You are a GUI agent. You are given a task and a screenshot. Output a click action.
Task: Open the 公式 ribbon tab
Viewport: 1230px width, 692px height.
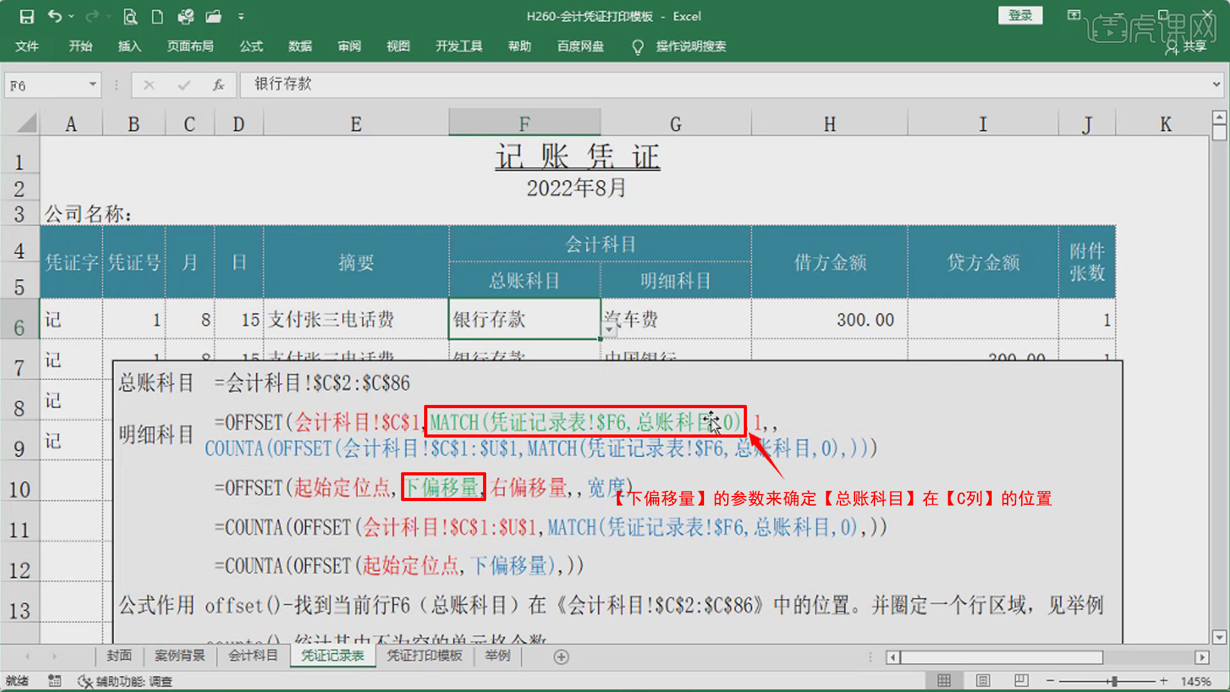251,46
